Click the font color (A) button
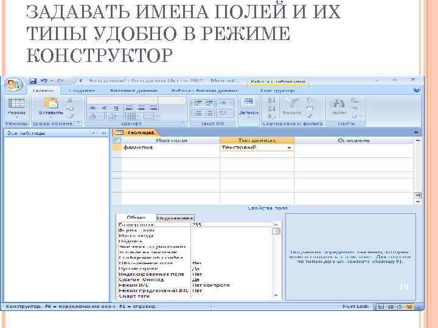This screenshot has width=438, height=328. click(94, 116)
